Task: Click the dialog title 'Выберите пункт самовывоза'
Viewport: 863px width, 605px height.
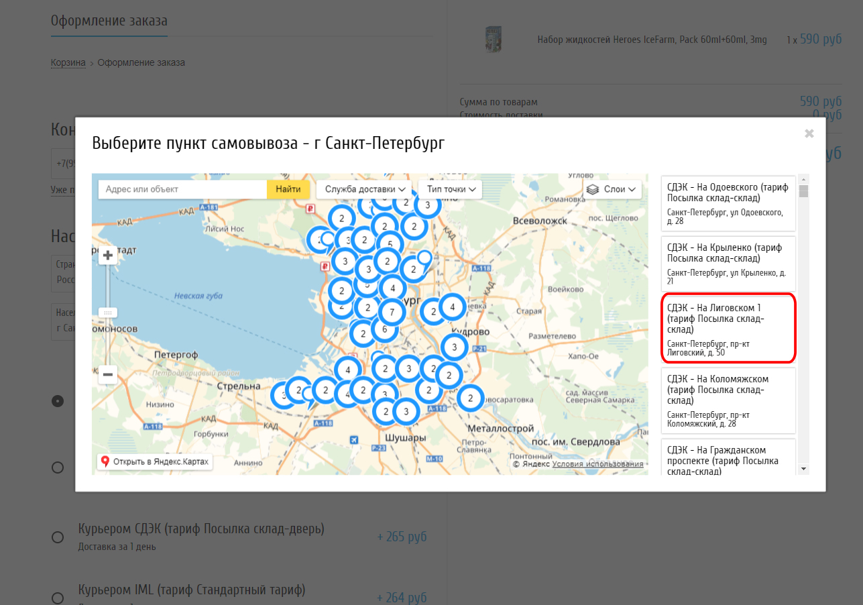Action: (x=268, y=143)
